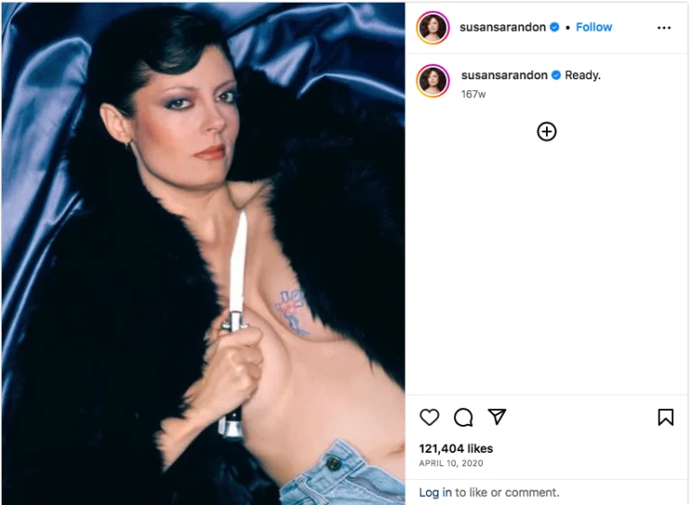The image size is (692, 505).
Task: Like the post with the heart icon
Action: (429, 417)
